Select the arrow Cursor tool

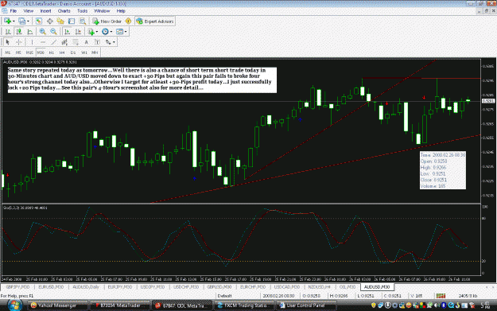[x=8, y=42]
